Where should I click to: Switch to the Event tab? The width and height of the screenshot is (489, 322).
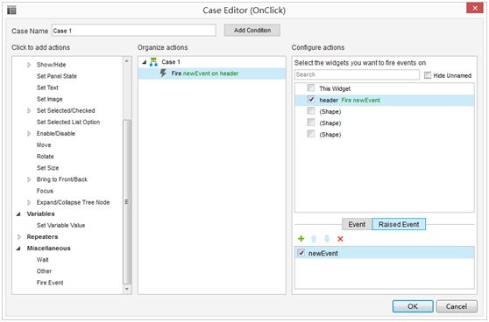click(357, 224)
